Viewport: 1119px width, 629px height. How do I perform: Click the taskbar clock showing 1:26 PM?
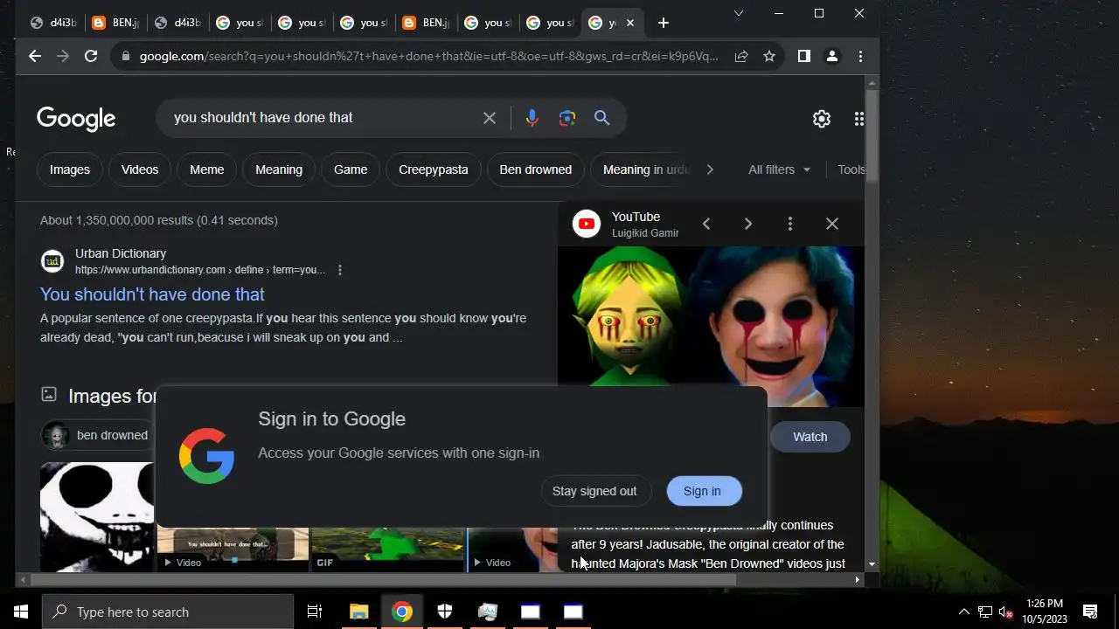pyautogui.click(x=1045, y=612)
